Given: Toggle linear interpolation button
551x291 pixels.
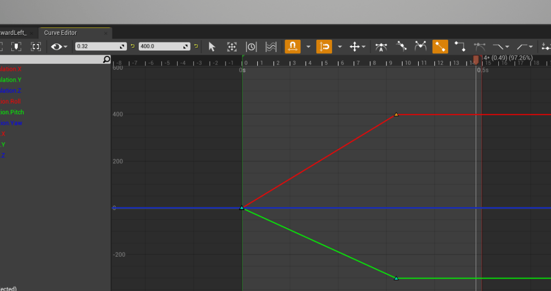Looking at the screenshot, I should (x=440, y=47).
